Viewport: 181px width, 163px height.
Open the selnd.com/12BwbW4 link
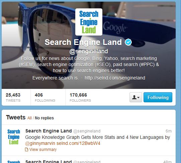(78, 144)
